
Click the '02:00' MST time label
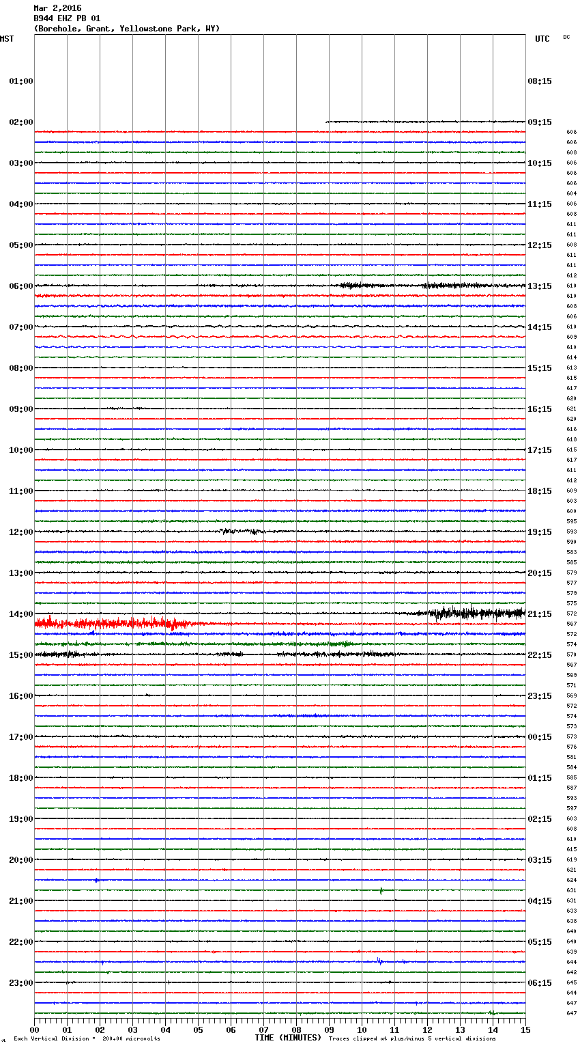21,122
